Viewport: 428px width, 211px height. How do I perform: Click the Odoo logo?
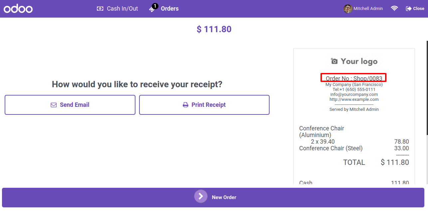coord(18,9)
